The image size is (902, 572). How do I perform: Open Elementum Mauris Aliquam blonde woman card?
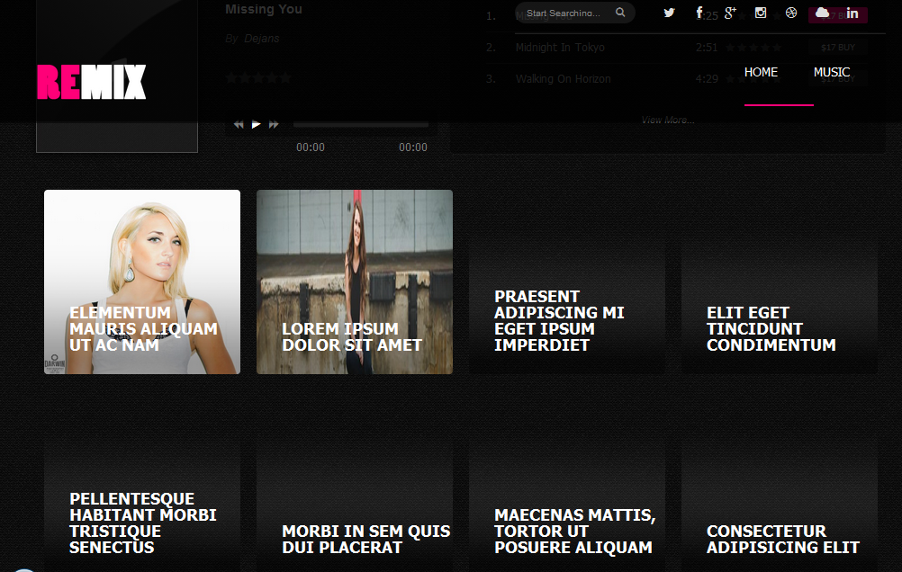coord(142,282)
